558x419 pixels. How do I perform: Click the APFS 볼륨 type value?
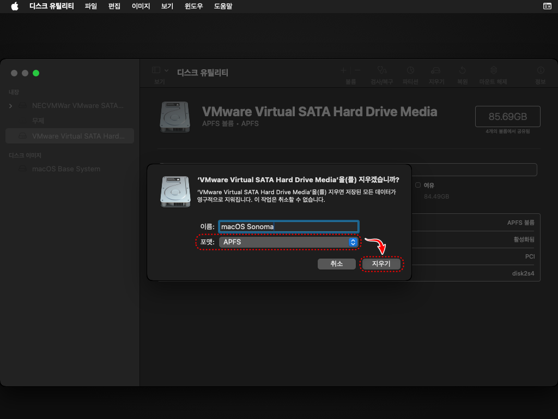(521, 223)
